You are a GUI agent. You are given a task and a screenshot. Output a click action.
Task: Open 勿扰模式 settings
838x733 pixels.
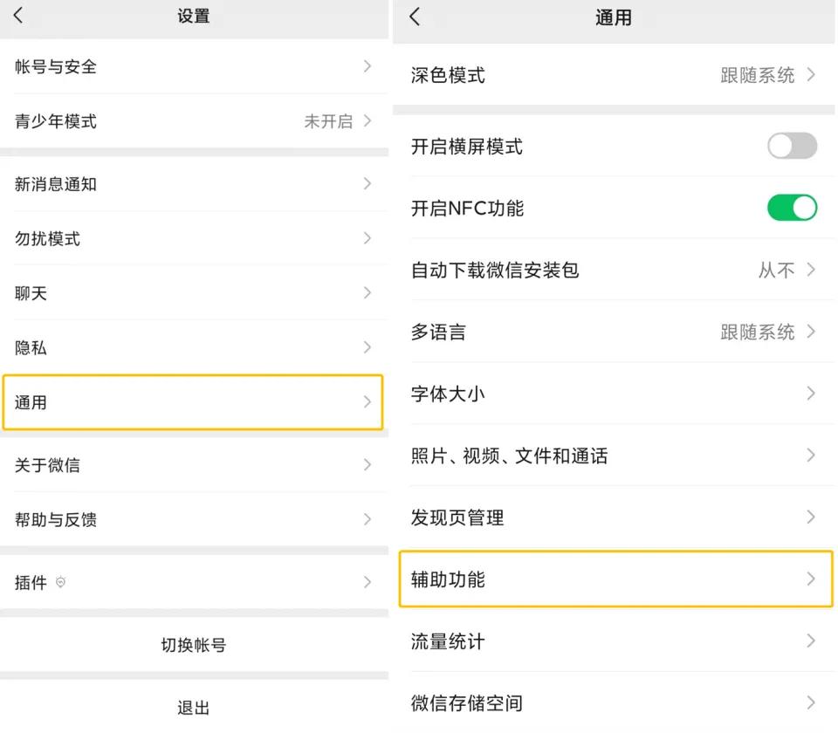point(192,239)
